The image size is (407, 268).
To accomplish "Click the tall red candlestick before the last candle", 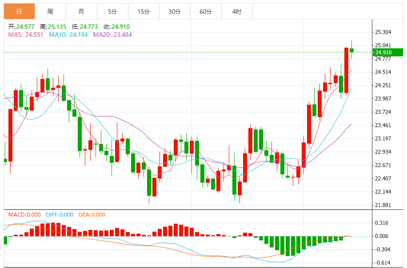I will 347,70.
